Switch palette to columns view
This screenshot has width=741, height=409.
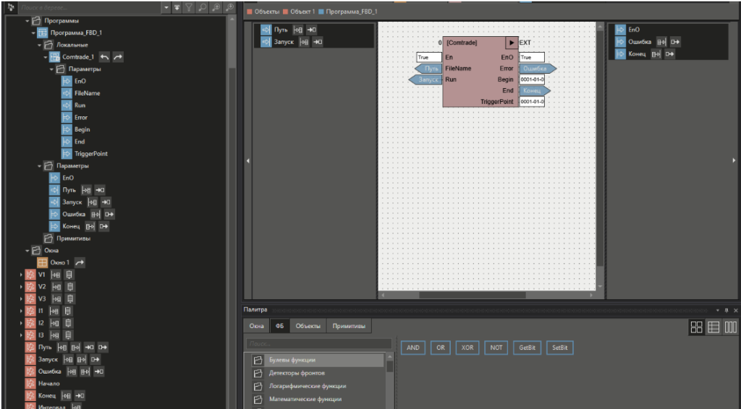[731, 327]
